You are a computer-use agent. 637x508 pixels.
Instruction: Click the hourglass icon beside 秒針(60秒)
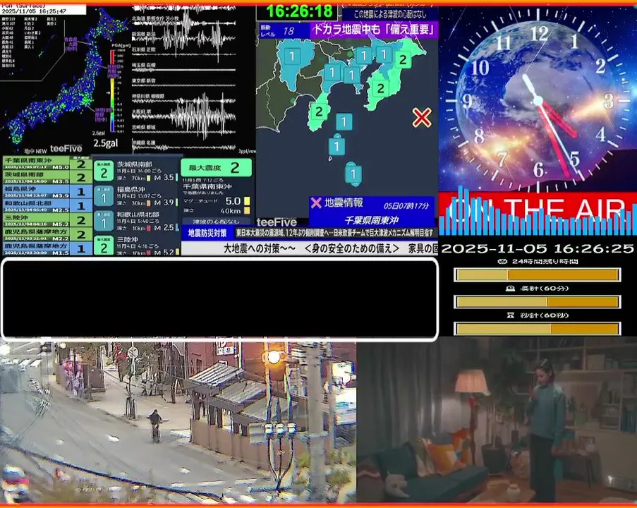(x=511, y=315)
